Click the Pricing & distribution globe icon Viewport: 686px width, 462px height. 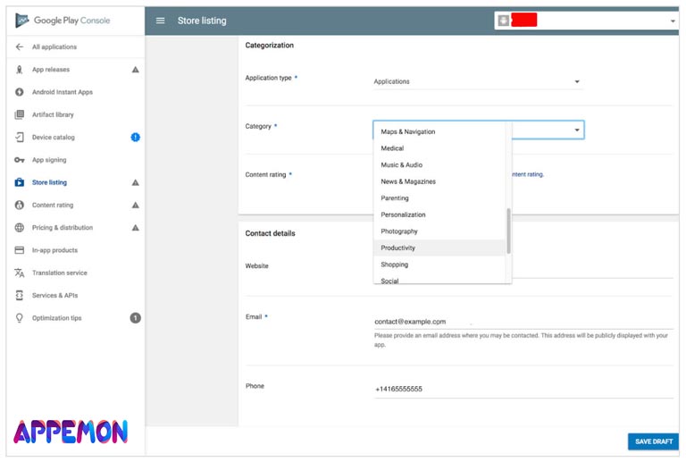tap(20, 228)
